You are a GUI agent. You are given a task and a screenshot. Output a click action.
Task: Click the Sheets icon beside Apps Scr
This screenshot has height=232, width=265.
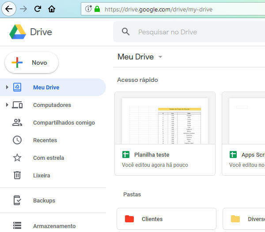(233, 155)
